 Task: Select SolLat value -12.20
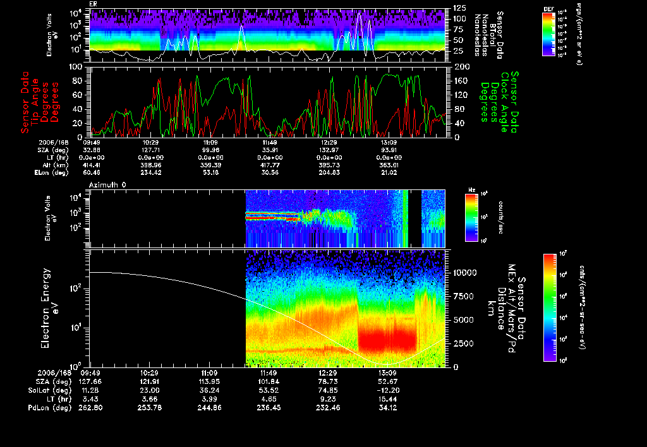pos(387,390)
